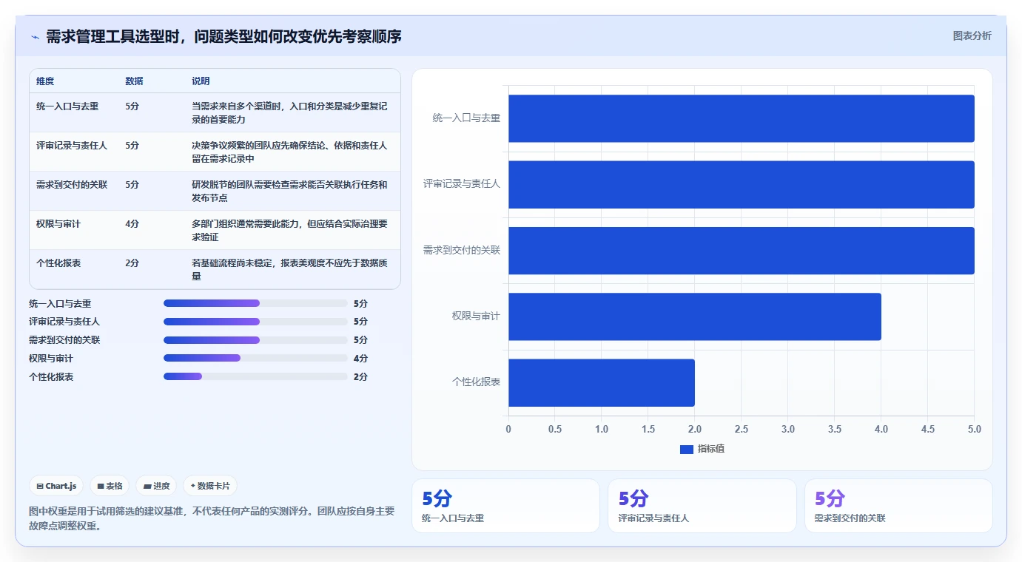This screenshot has height=562, width=1022.
Task: Click the main title 需求管理工具选型时
Action: [223, 36]
